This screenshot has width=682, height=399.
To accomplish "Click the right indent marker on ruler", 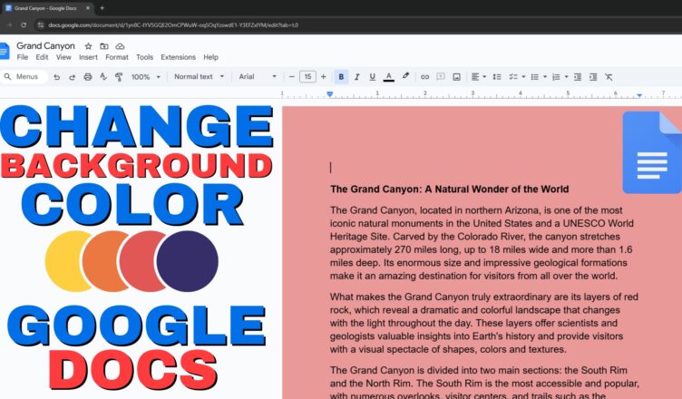I will (639, 95).
